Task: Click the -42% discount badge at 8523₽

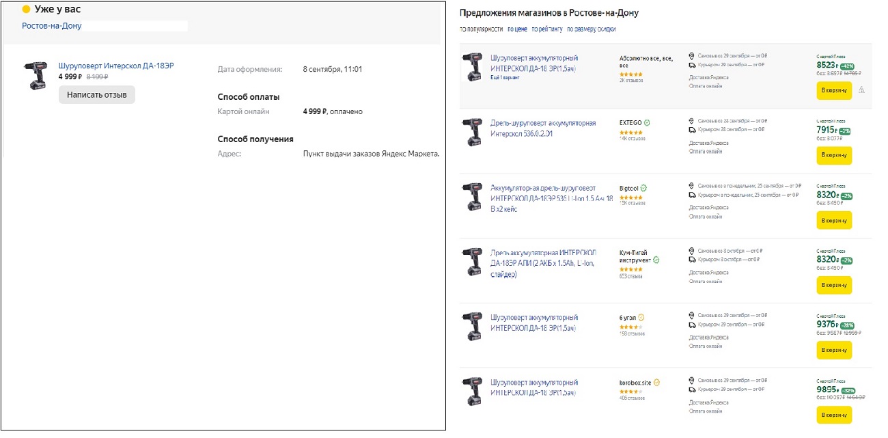Action: coord(847,66)
